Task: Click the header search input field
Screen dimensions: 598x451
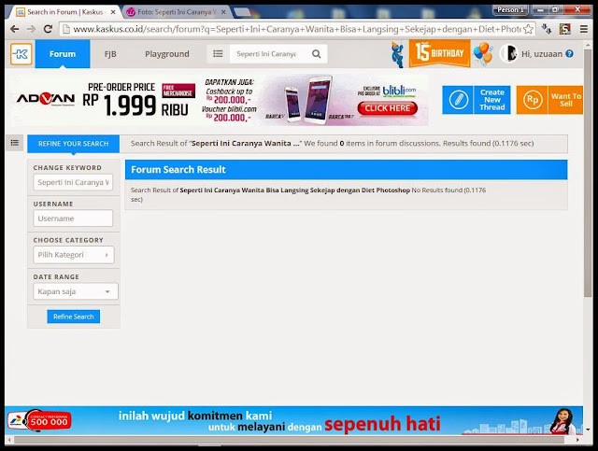Action: pyautogui.click(x=267, y=54)
